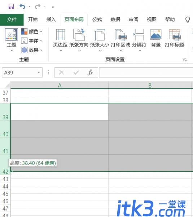Image resolution: width=193 pixels, height=217 pixels.
Task: Select row 45 header
Action: (x=5, y=193)
